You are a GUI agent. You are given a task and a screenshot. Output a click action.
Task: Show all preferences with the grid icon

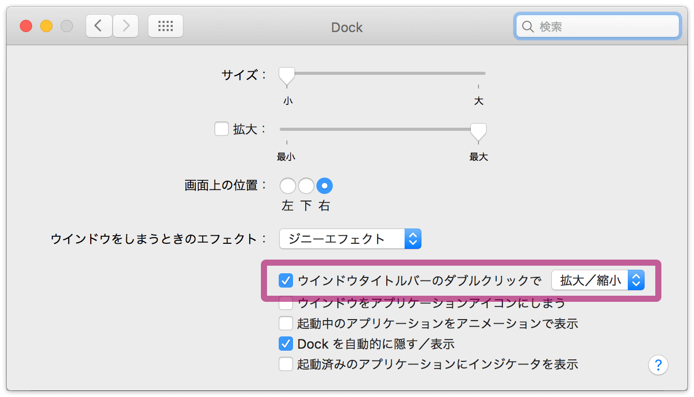(x=166, y=26)
